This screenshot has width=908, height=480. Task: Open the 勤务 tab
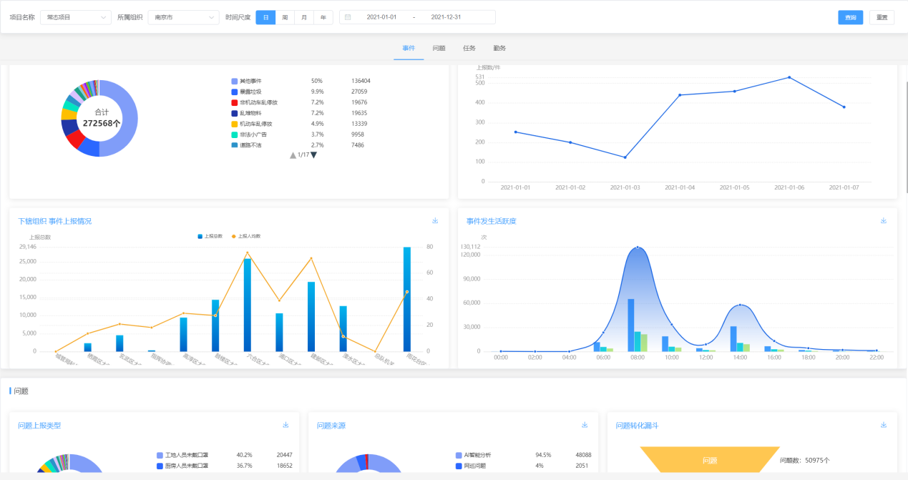499,48
